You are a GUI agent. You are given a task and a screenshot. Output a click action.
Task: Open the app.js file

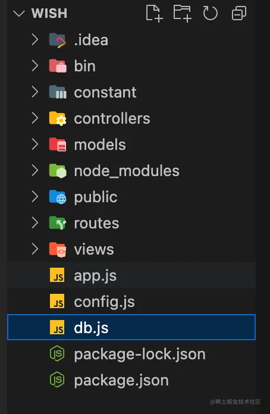(131, 275)
